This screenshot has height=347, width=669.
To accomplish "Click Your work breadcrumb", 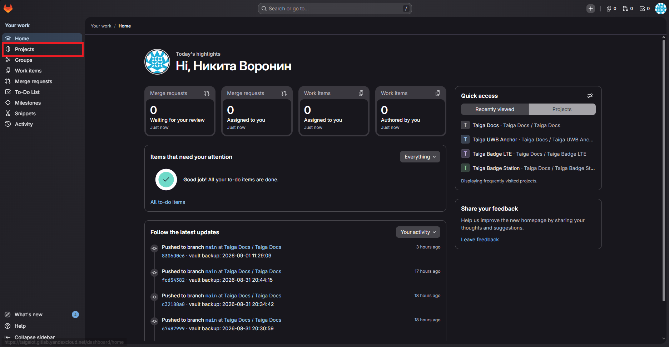I will tap(101, 26).
